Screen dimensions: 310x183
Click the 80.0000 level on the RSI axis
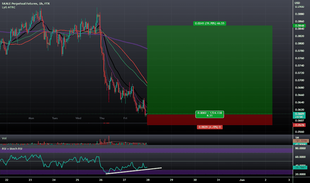(x=300, y=148)
